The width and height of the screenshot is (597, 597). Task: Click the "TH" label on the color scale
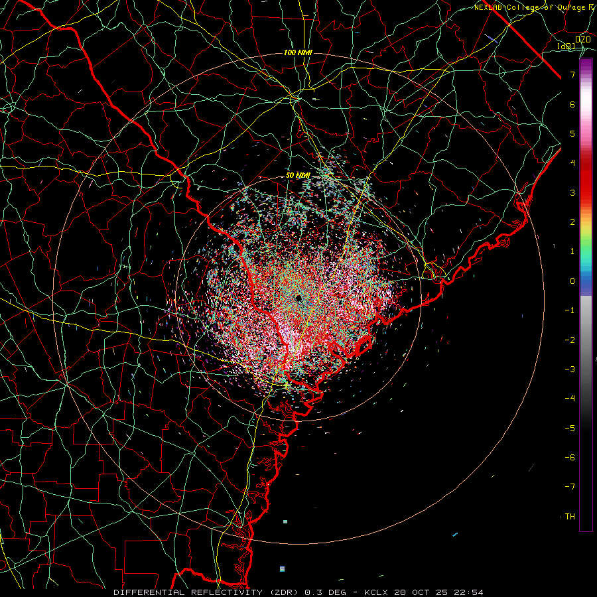point(570,517)
